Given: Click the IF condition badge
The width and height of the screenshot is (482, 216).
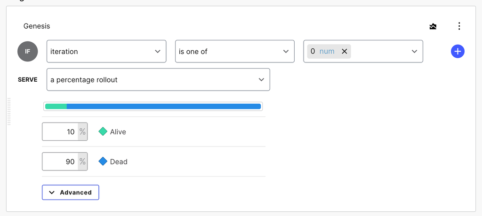Looking at the screenshot, I should [27, 52].
